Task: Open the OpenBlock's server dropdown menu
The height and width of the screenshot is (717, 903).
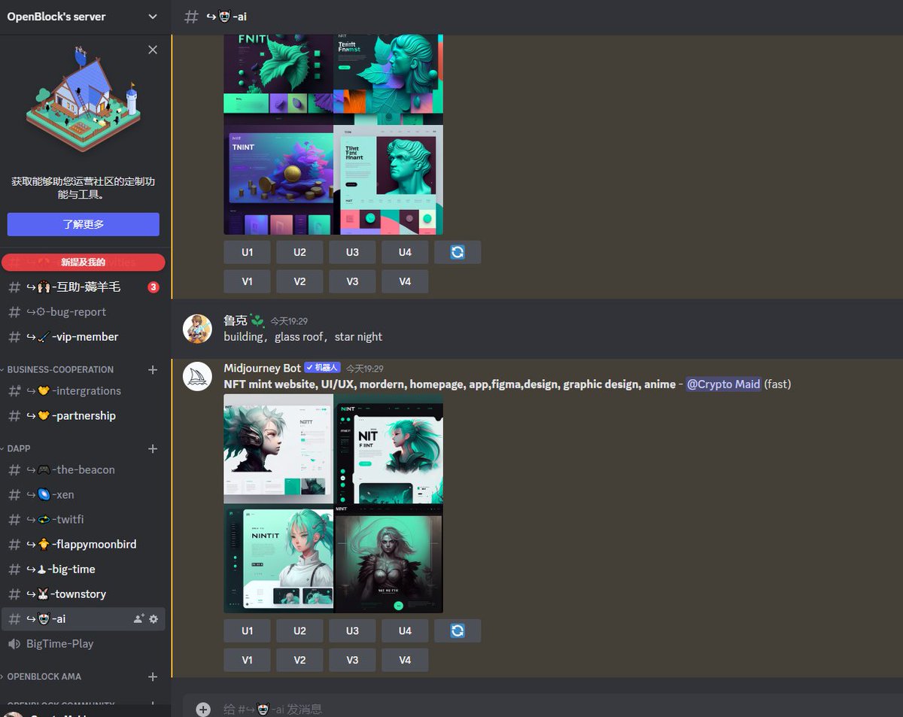Action: (x=83, y=16)
